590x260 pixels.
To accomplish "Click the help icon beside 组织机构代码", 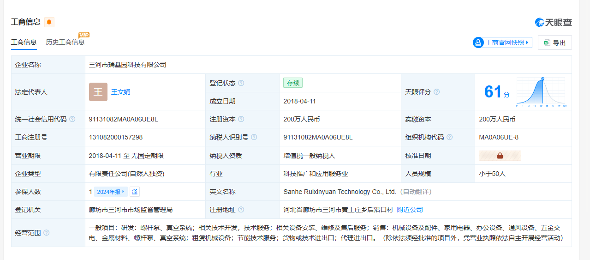I will point(450,137).
